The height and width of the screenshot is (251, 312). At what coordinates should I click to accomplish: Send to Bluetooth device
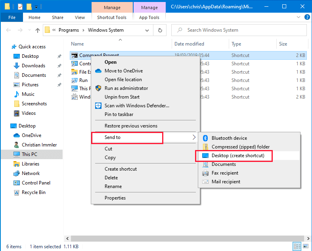(249, 138)
